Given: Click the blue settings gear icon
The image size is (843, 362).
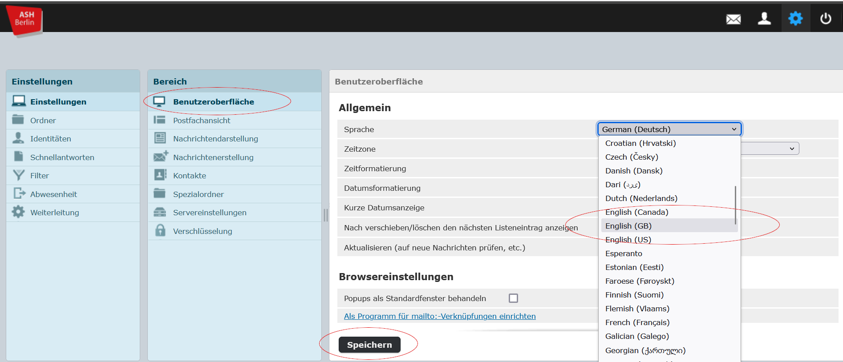Looking at the screenshot, I should click(795, 19).
